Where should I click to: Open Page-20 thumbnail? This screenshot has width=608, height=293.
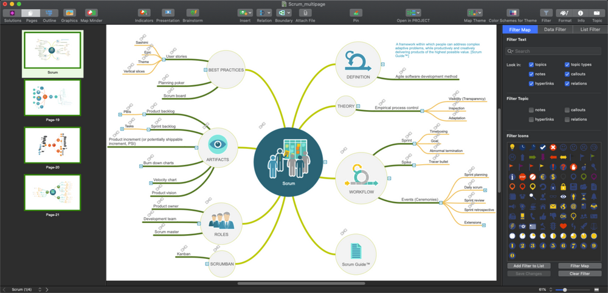pos(52,145)
